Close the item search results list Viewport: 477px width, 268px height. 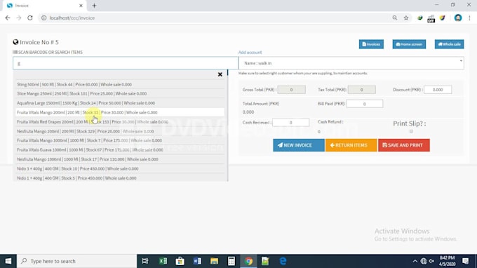click(x=220, y=74)
